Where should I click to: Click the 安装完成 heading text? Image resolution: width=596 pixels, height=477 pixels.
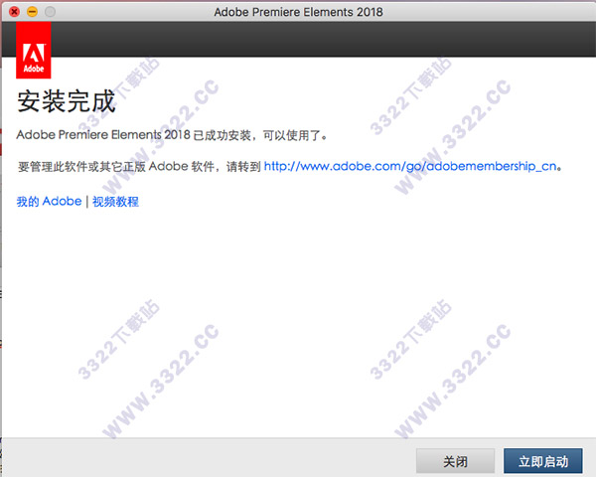(x=67, y=101)
